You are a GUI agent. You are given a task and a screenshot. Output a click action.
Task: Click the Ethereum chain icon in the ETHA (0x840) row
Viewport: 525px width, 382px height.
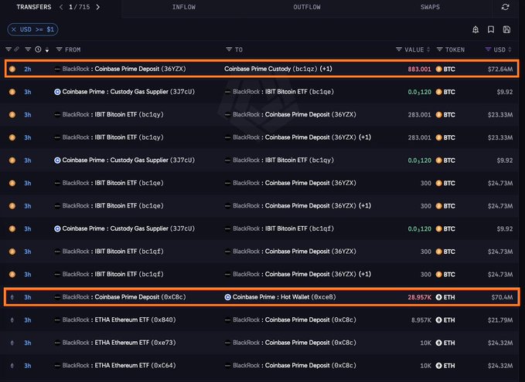pyautogui.click(x=12, y=319)
